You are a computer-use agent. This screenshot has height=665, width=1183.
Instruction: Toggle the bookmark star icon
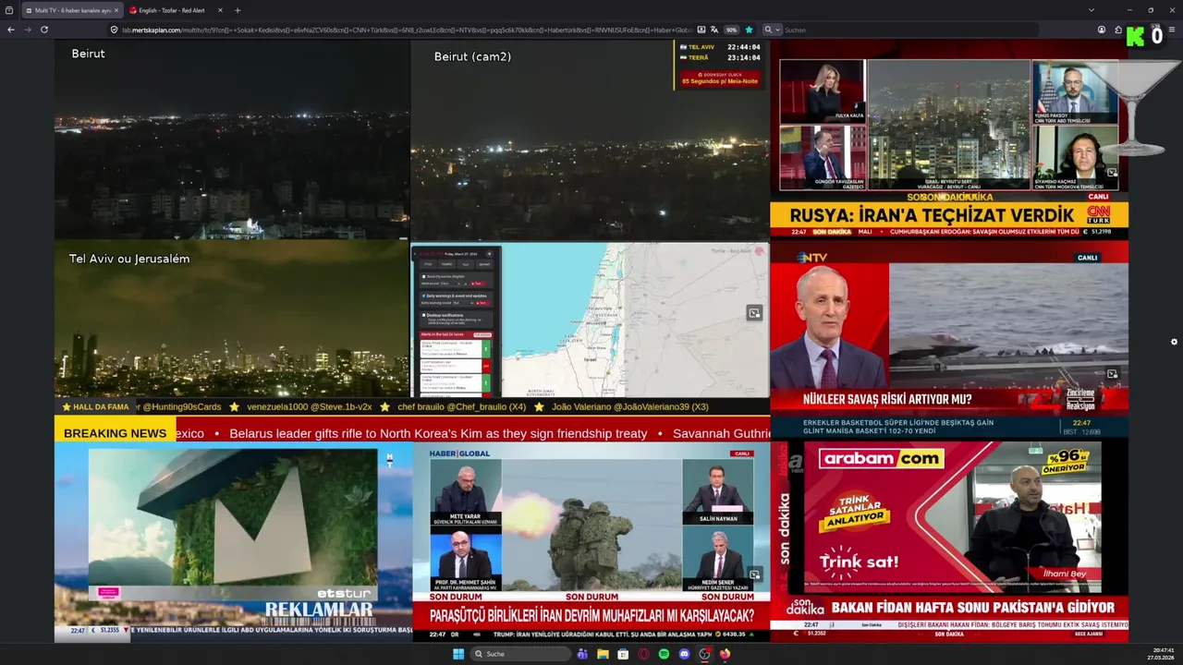click(x=749, y=30)
